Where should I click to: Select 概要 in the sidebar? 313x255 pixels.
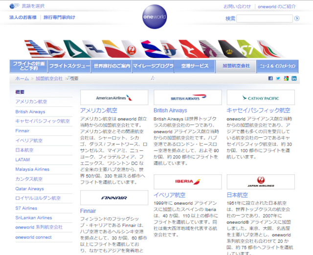click(20, 92)
